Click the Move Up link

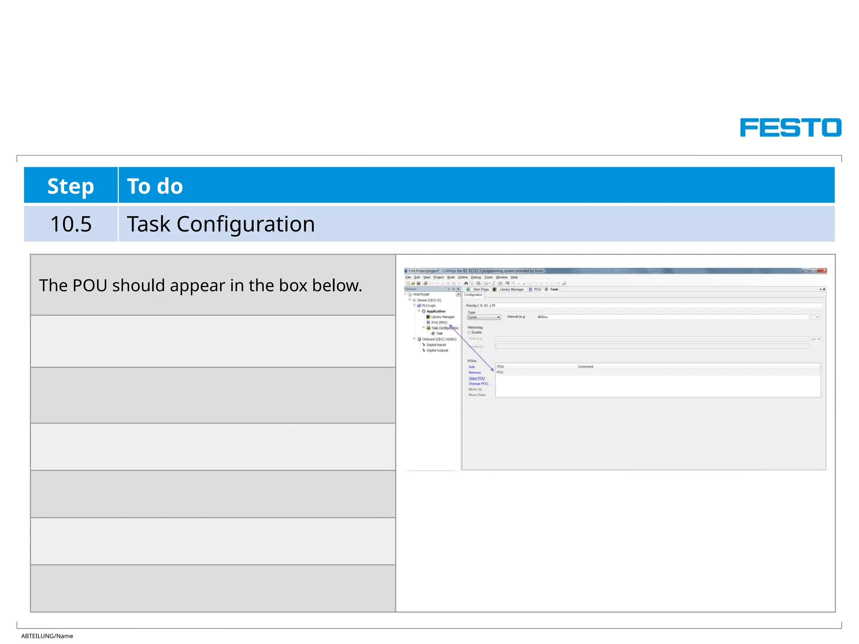click(475, 389)
